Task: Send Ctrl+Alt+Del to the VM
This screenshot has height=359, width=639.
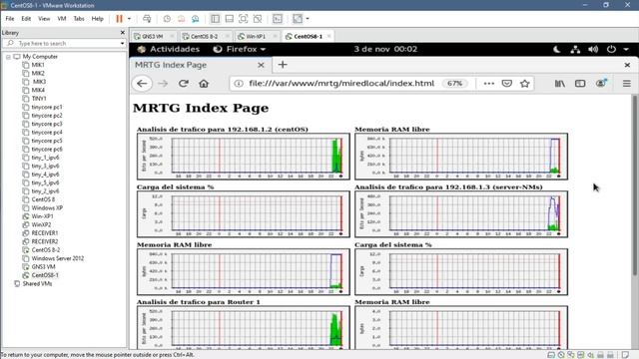Action: [x=147, y=19]
